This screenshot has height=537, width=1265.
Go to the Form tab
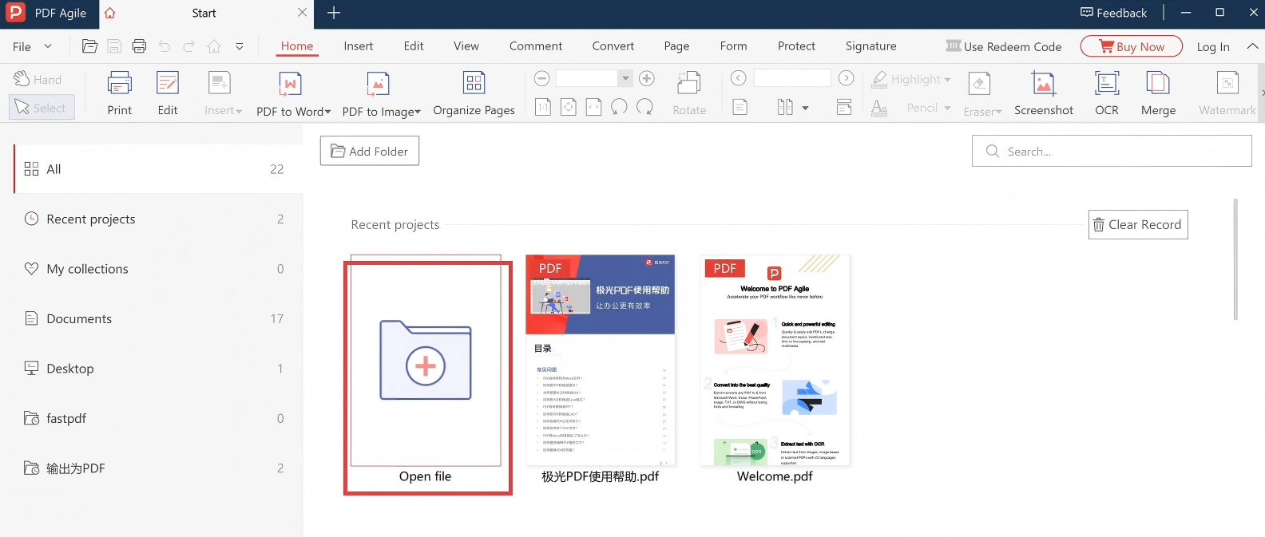733,46
